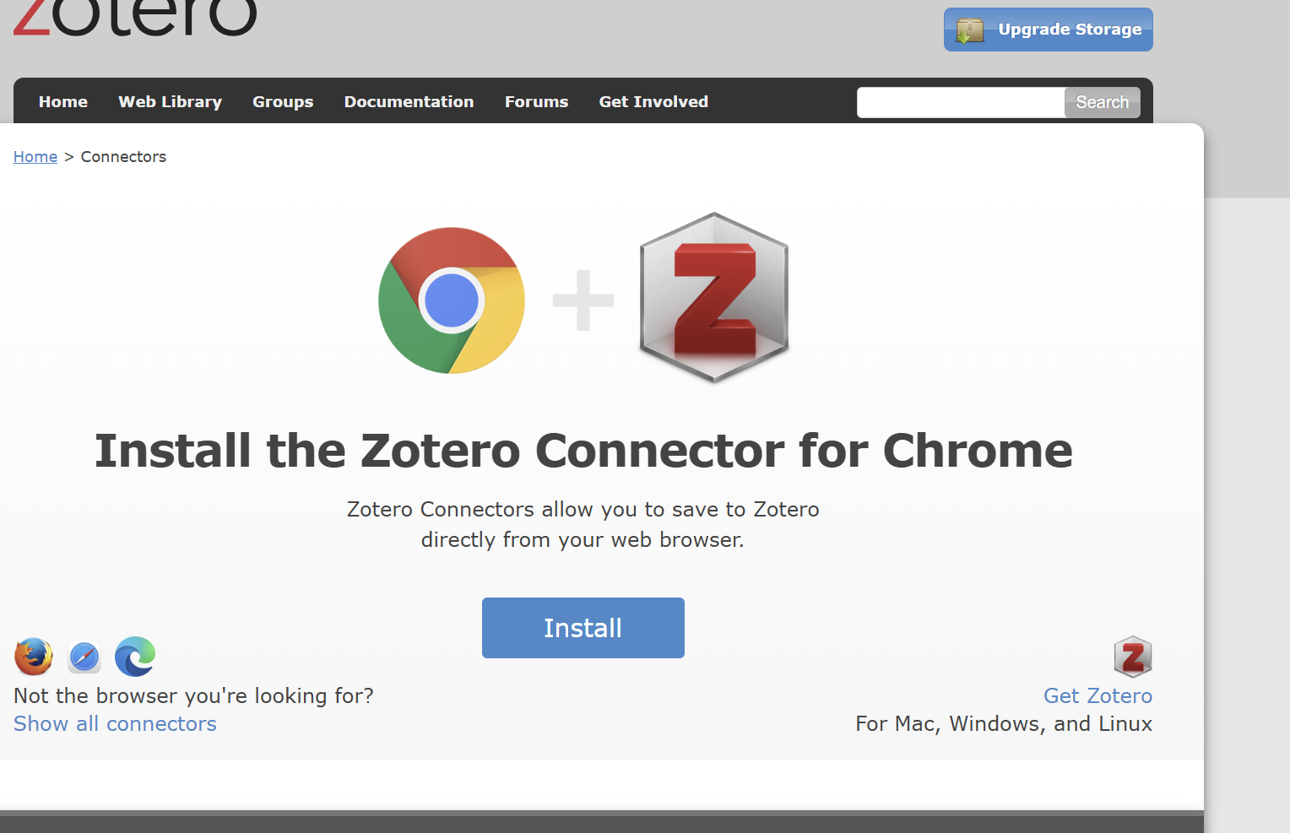1290x833 pixels.
Task: Go to the Groups navigation item
Action: tap(283, 102)
